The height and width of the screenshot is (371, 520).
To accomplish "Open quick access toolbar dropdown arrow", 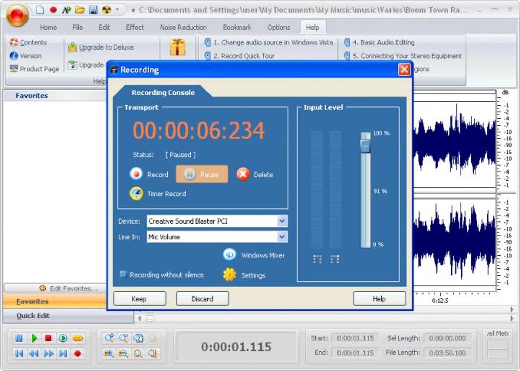I will tap(117, 10).
